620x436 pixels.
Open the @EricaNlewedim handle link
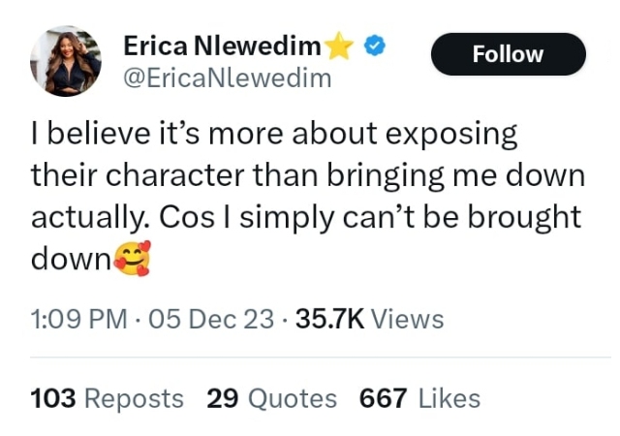click(x=227, y=78)
